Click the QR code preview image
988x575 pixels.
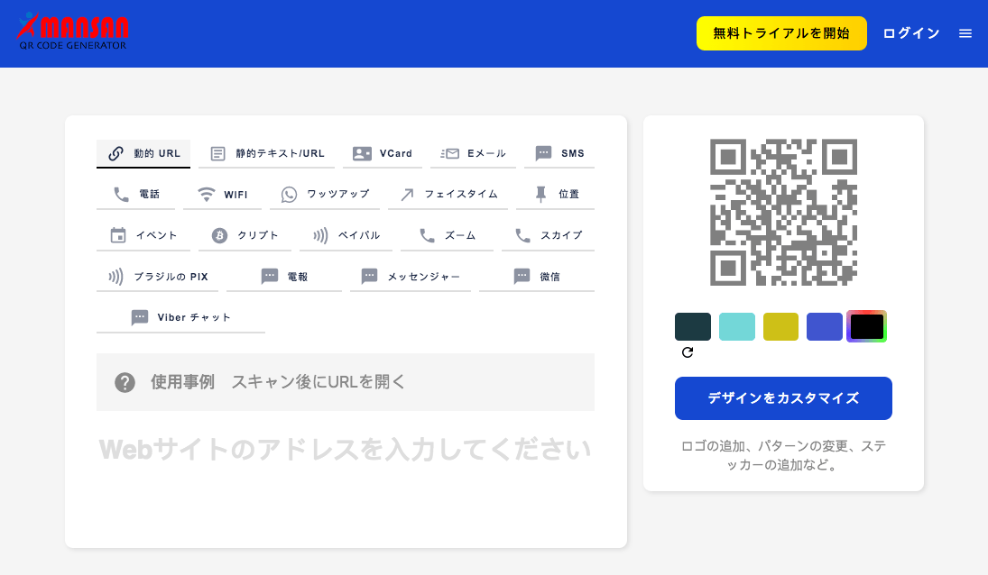click(x=783, y=212)
